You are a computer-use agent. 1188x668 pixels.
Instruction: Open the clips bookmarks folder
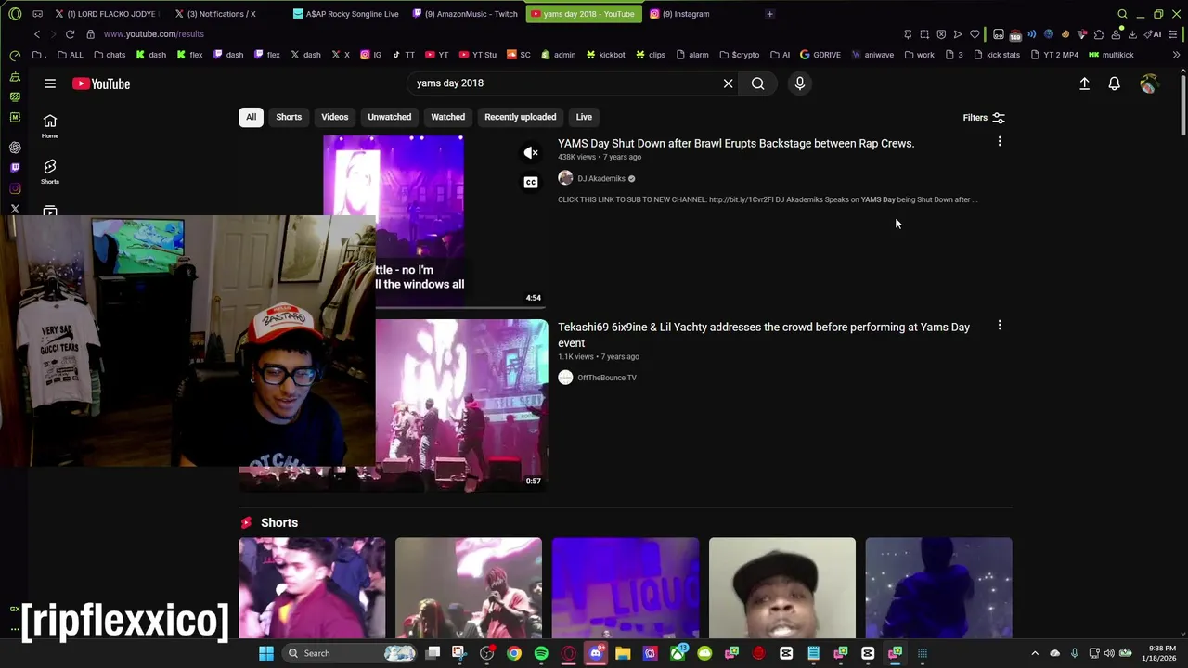tap(650, 55)
